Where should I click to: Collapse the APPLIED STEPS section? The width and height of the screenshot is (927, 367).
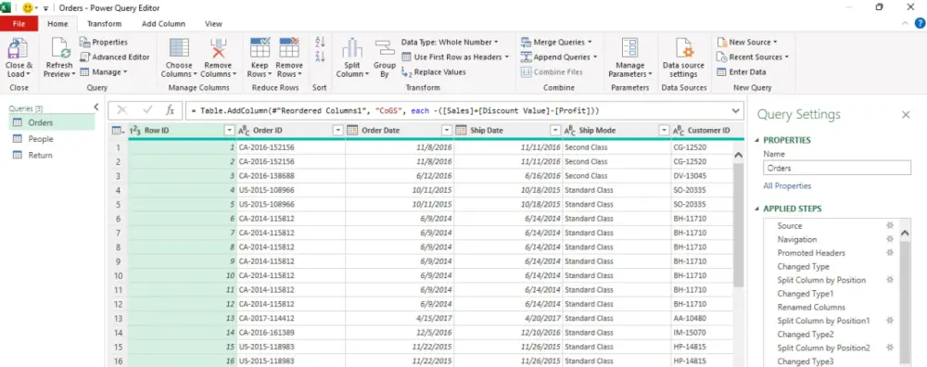tap(757, 209)
